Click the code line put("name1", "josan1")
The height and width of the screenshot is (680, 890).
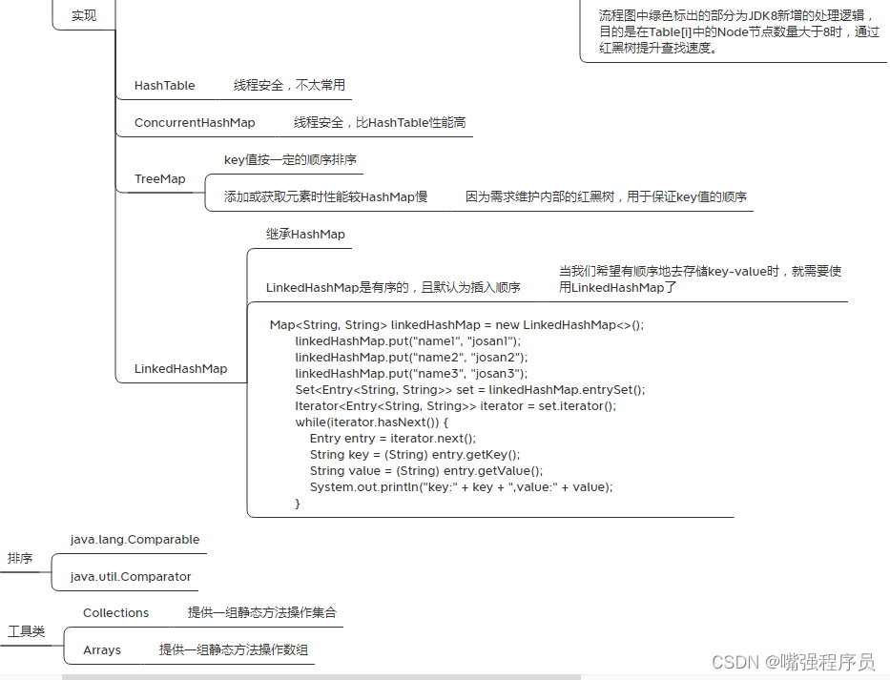[x=408, y=341]
